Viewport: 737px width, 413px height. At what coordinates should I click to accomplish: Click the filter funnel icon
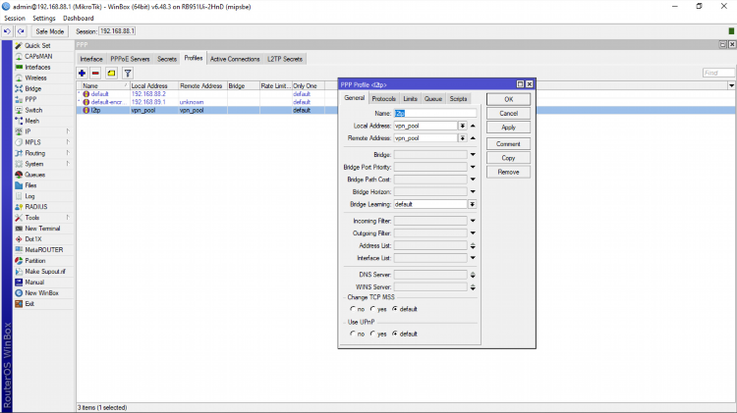click(128, 74)
